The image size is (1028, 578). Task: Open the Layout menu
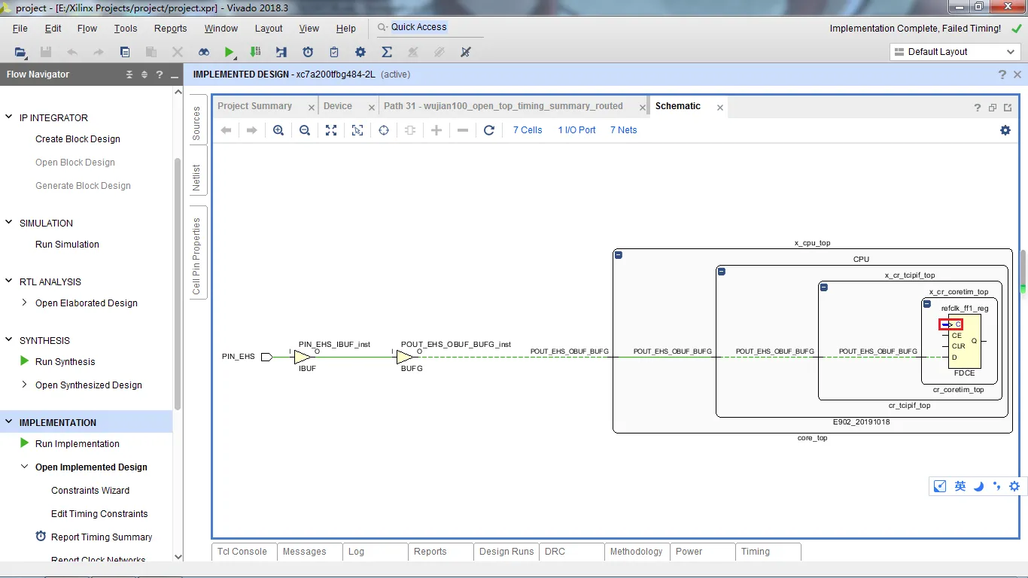click(x=269, y=28)
